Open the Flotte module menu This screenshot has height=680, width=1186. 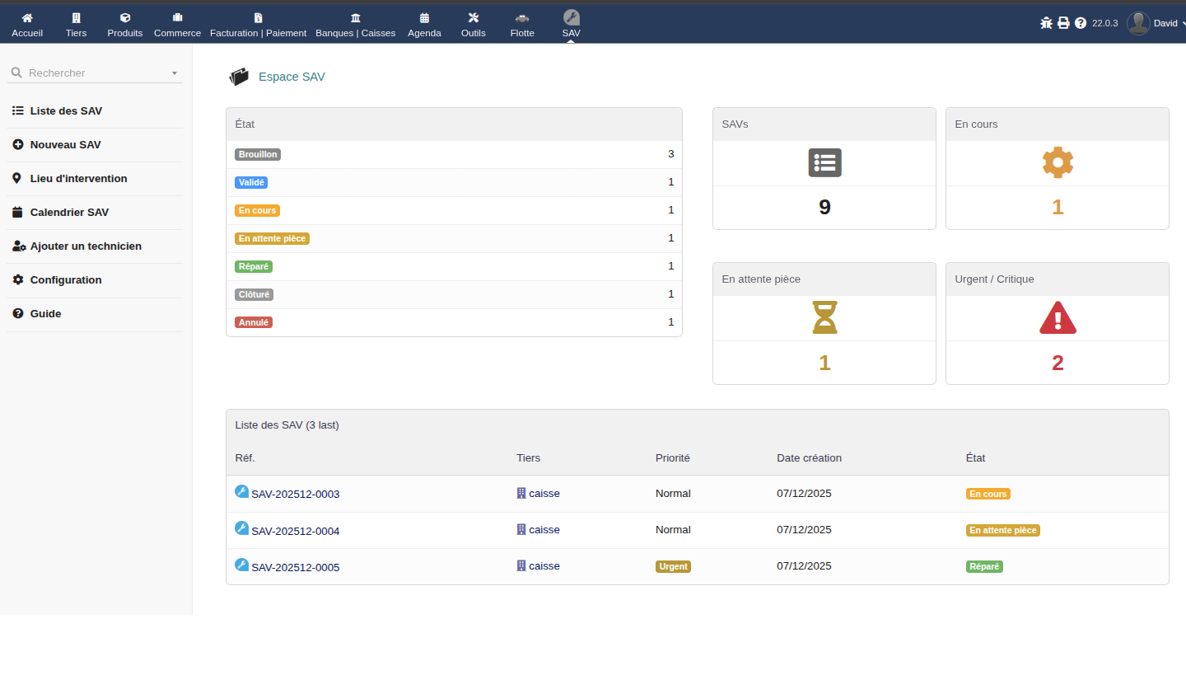(522, 24)
